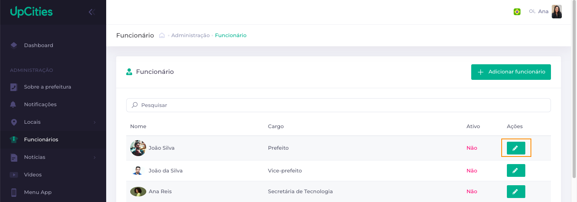Click João Silva's avatar photo

click(138, 148)
